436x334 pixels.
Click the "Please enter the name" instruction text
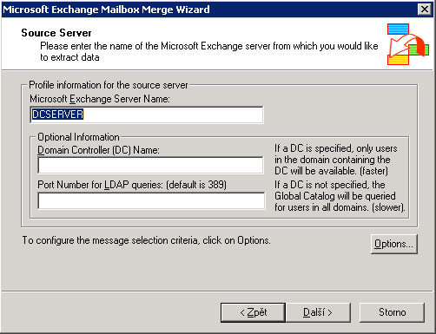209,51
